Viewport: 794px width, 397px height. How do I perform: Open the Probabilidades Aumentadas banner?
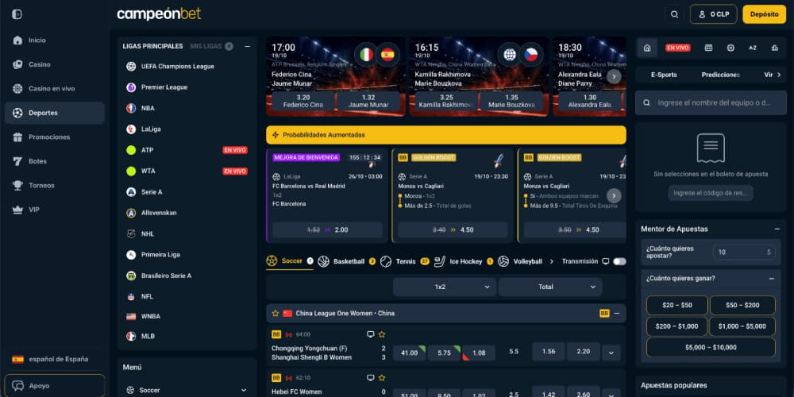[x=446, y=135]
